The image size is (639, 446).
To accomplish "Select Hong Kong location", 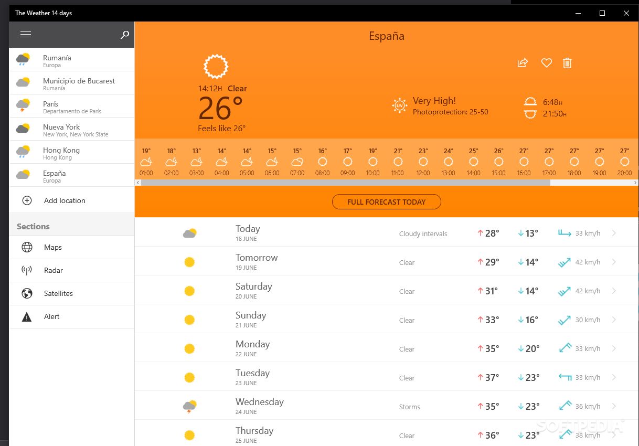I will coord(72,152).
